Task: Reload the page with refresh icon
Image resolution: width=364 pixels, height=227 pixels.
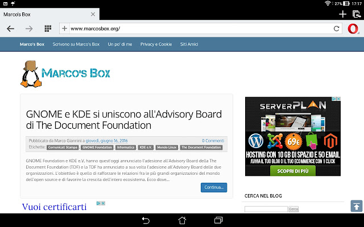Action: [x=336, y=28]
